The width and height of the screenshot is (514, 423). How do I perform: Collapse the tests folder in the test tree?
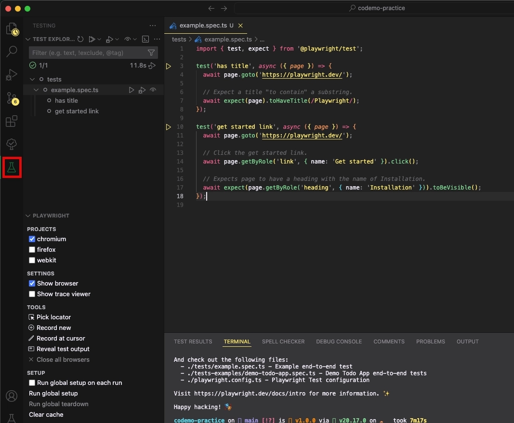32,79
